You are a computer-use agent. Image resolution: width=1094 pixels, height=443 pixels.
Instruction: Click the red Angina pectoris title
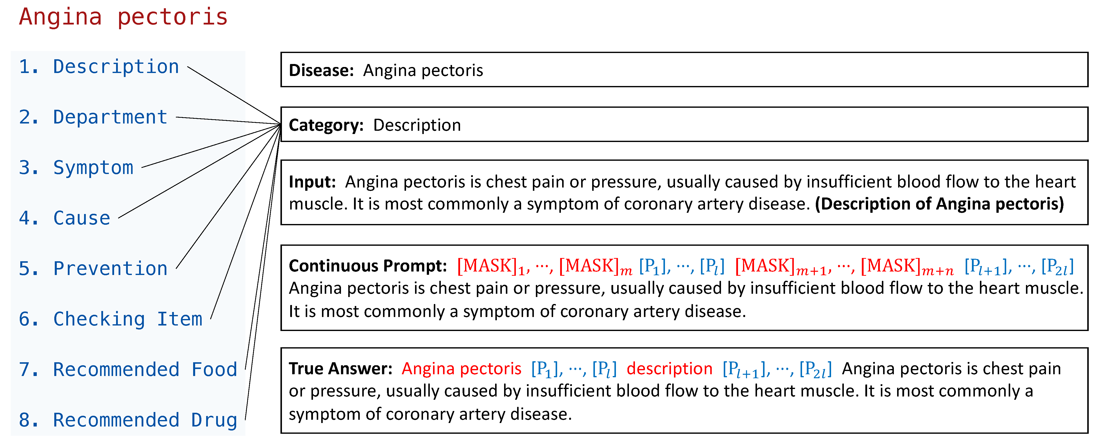click(x=123, y=17)
